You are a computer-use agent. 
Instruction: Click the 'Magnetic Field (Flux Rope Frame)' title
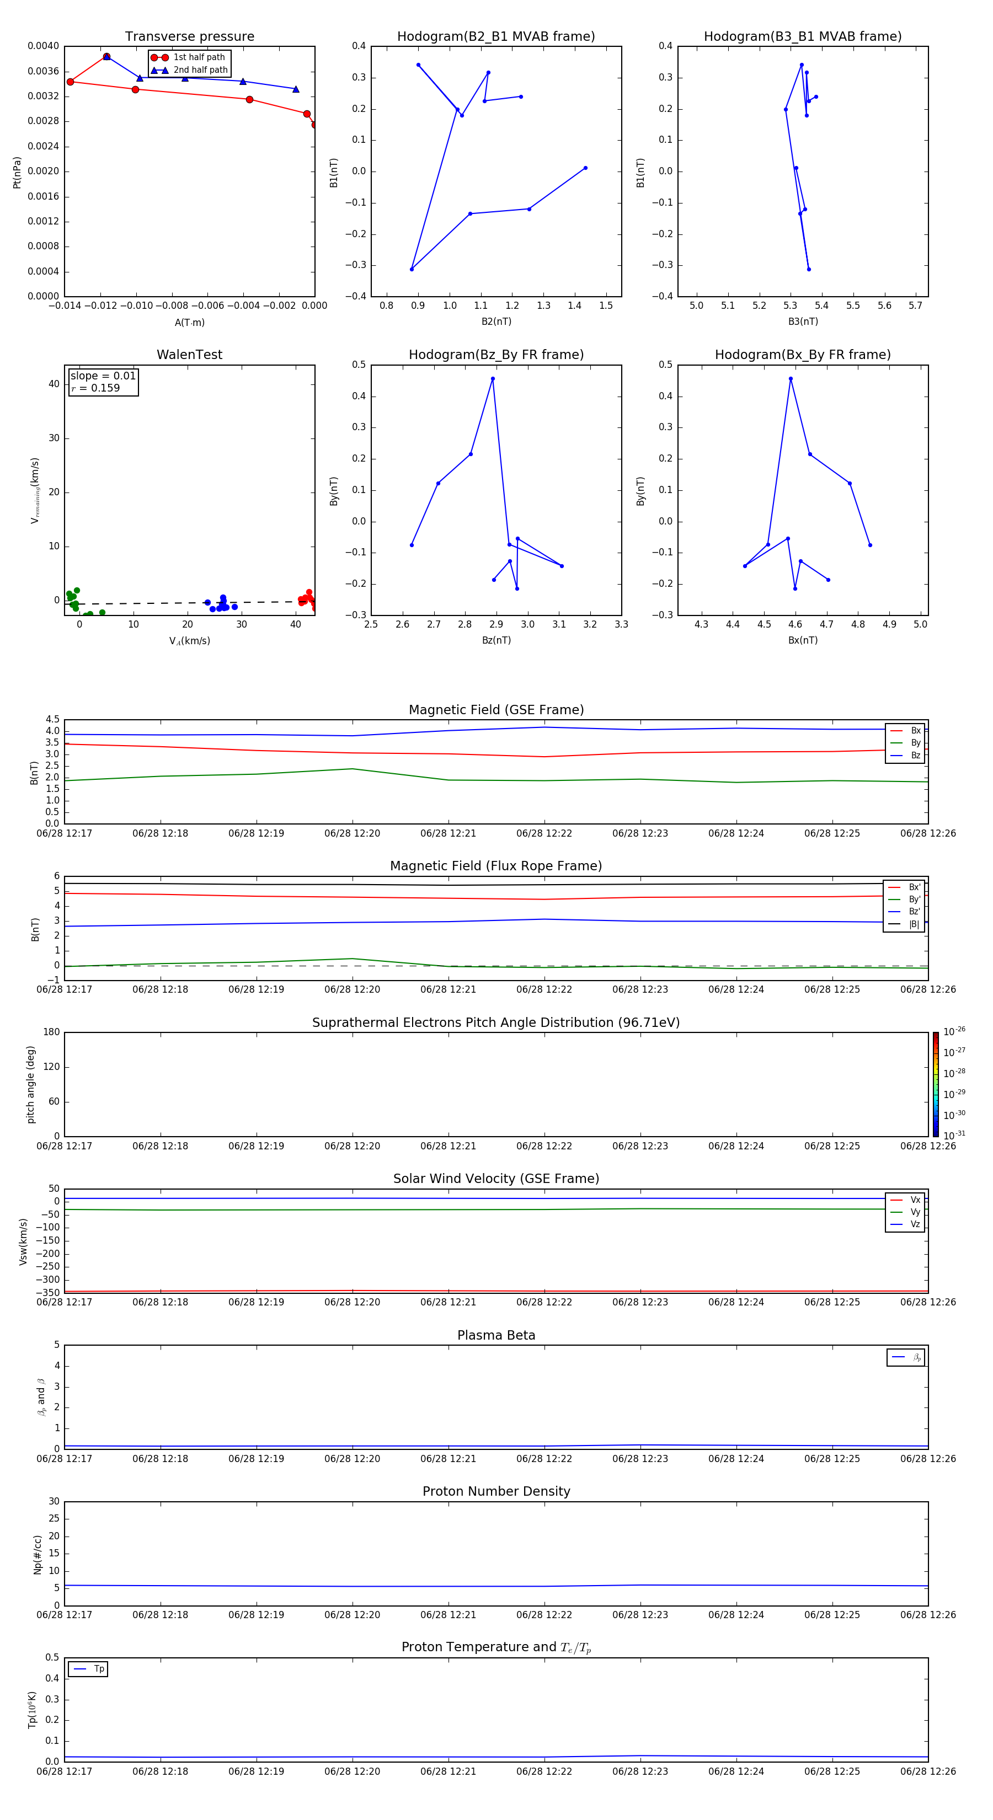coord(496,866)
